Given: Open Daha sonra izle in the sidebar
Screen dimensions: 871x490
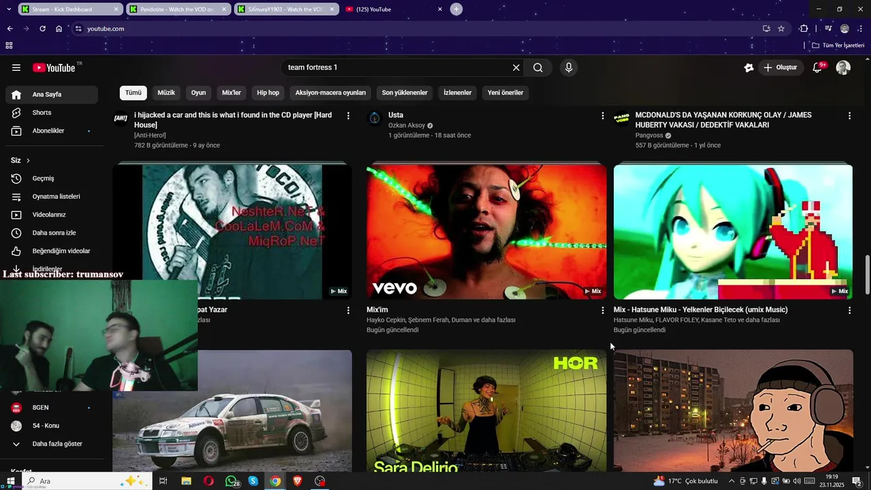Looking at the screenshot, I should pos(52,233).
